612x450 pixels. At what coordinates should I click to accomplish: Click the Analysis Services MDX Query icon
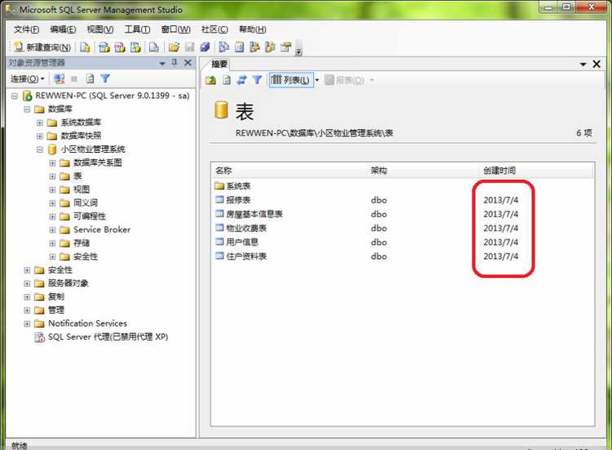click(104, 47)
